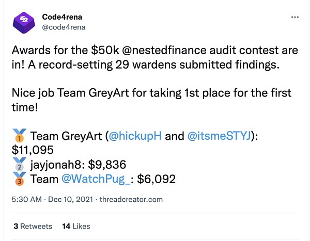Visit the @hickupH profile mention
The image size is (310, 241).
134,137
